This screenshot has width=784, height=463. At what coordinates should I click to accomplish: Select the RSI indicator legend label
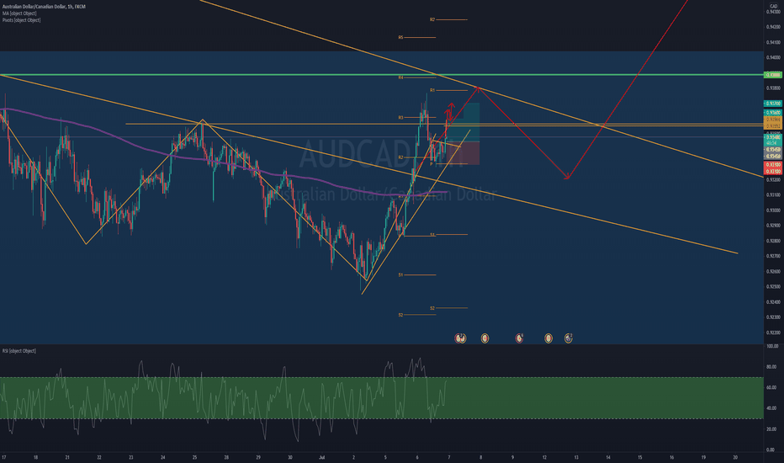(19, 351)
